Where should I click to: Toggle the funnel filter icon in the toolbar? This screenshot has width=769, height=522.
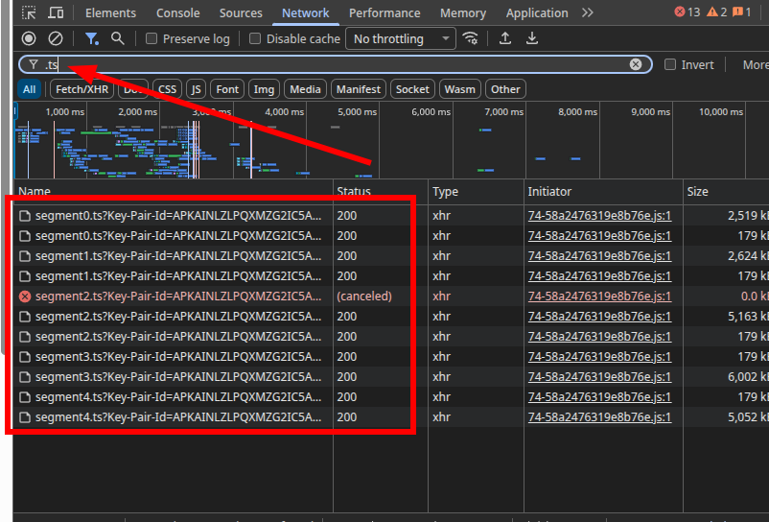click(91, 38)
